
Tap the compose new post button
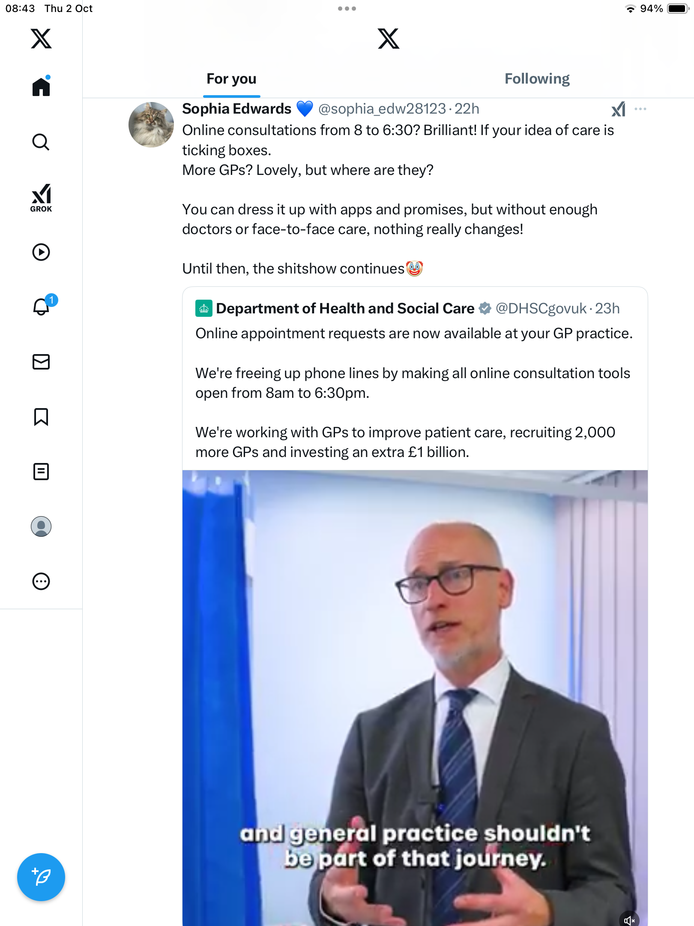tap(41, 877)
